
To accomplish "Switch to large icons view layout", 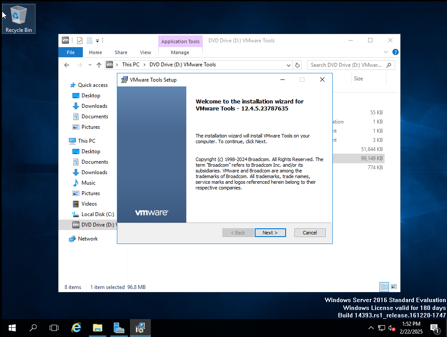I will point(394,286).
